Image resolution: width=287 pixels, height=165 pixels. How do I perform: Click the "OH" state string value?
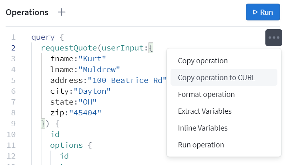88,102
